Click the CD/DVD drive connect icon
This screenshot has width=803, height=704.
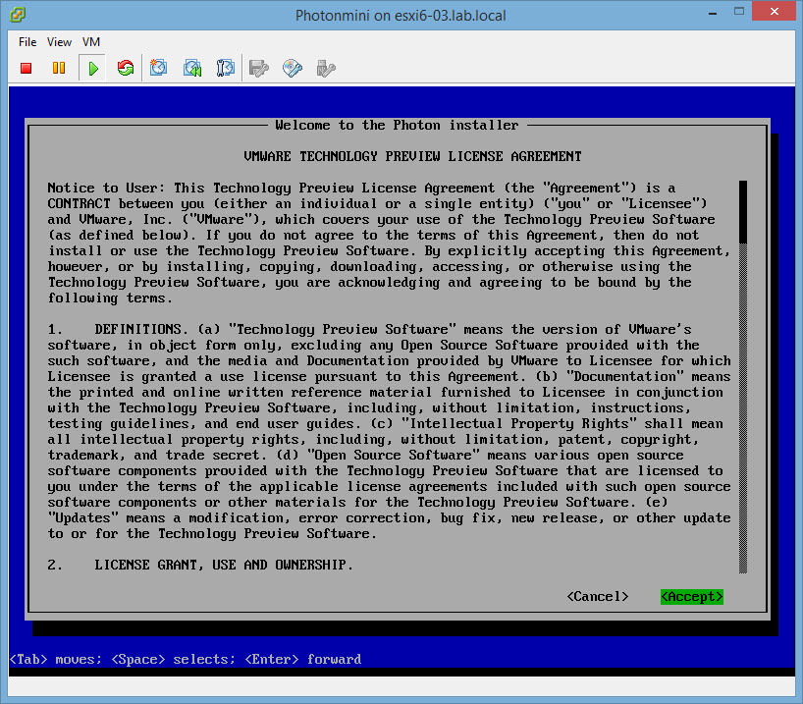[292, 68]
